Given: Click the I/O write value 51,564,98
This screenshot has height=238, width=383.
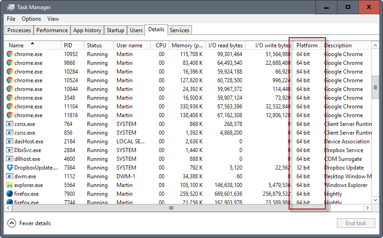Looking at the screenshot, I should (x=278, y=54).
